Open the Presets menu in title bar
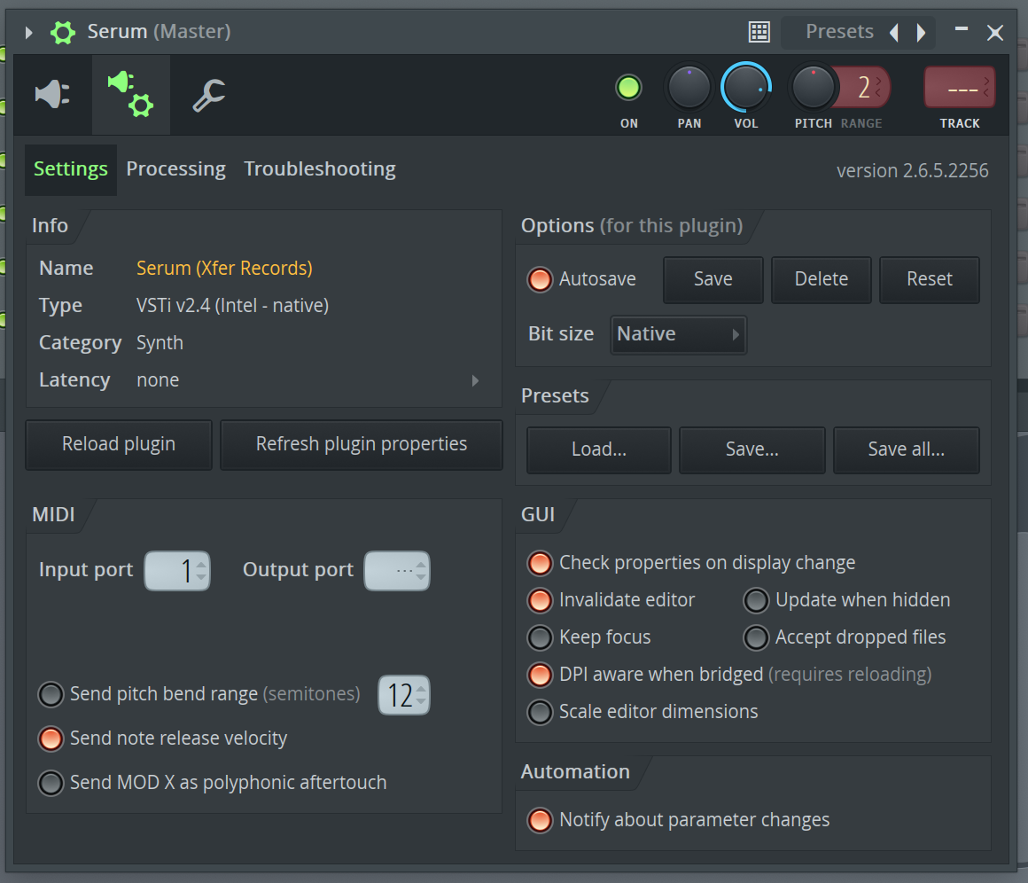 (x=839, y=32)
